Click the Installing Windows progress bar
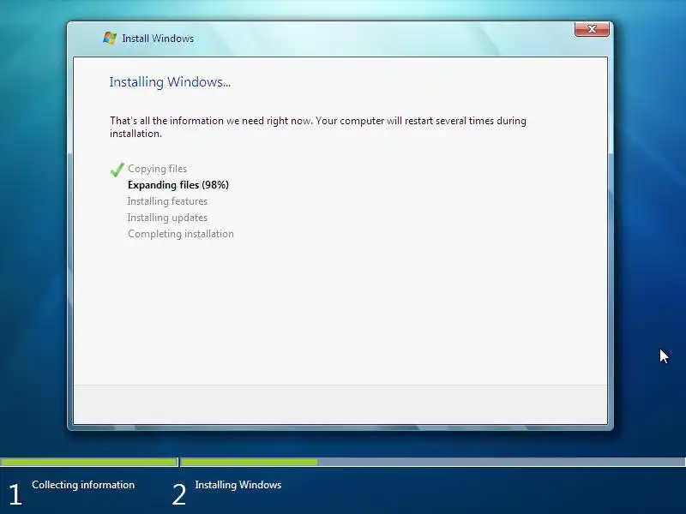The width and height of the screenshot is (686, 514). [433, 462]
